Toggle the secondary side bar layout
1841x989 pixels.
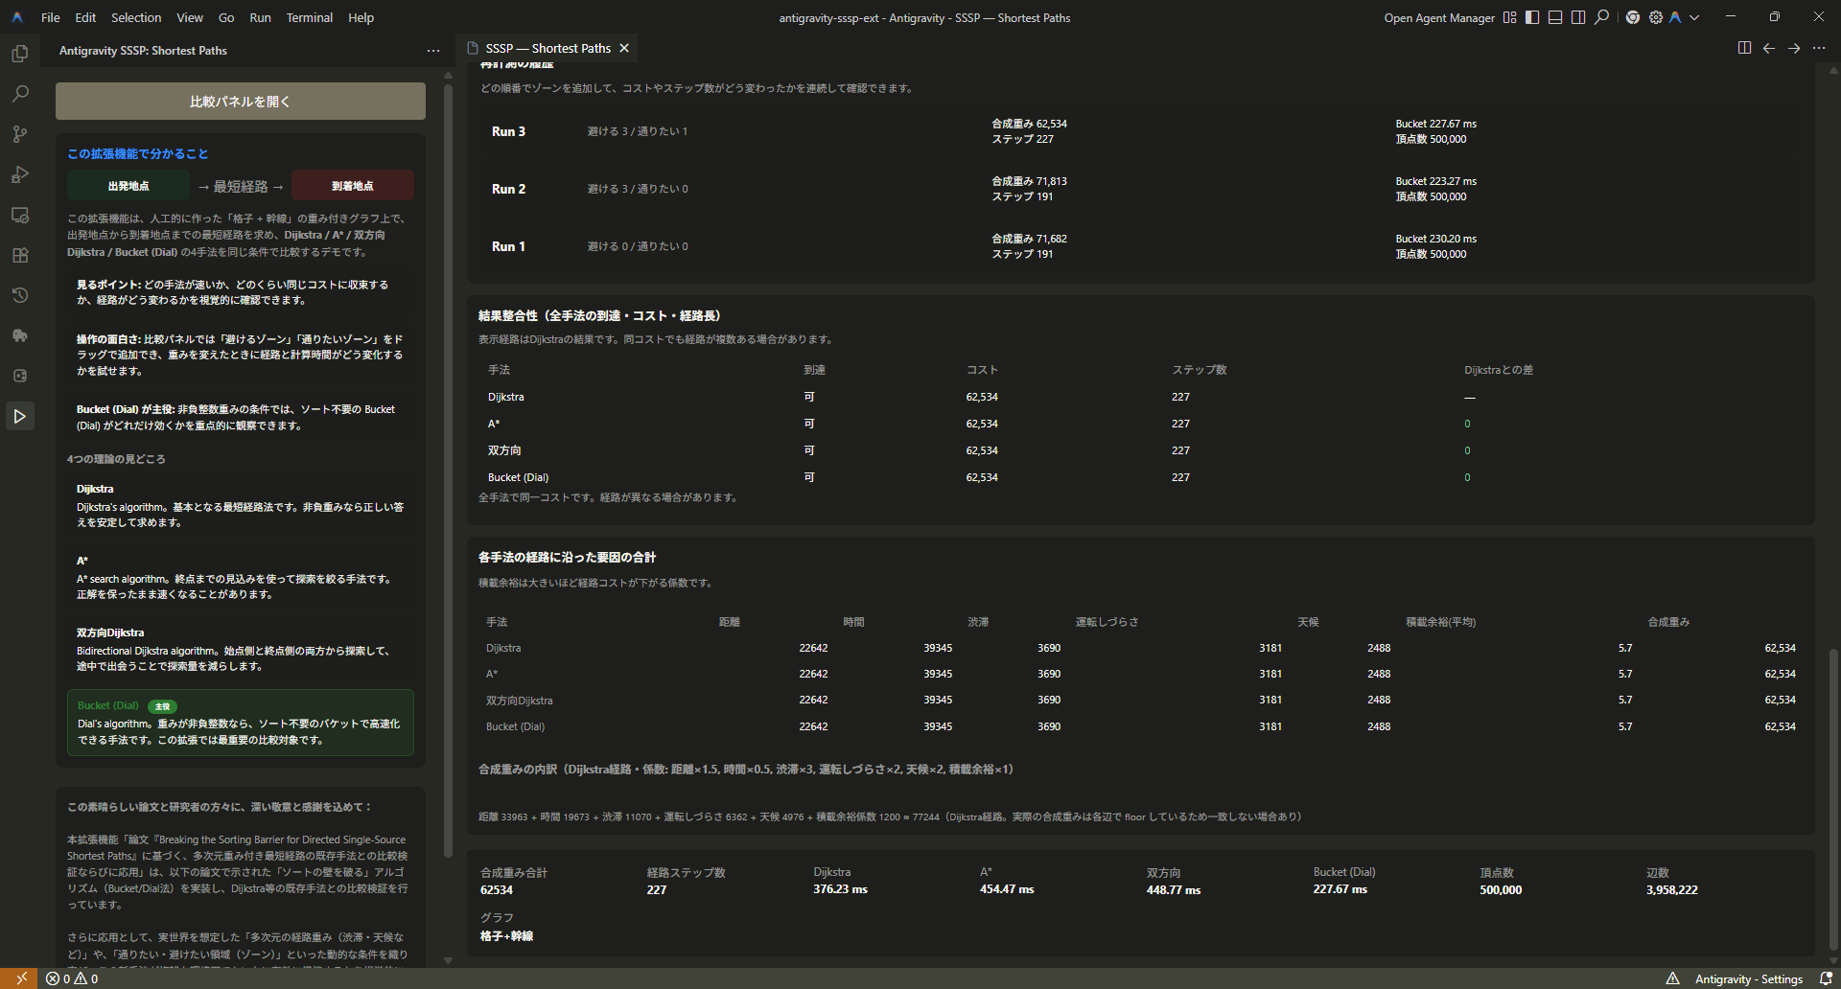tap(1578, 17)
